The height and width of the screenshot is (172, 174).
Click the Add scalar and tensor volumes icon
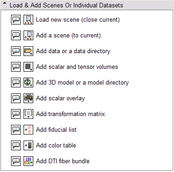pyautogui.click(x=28, y=67)
